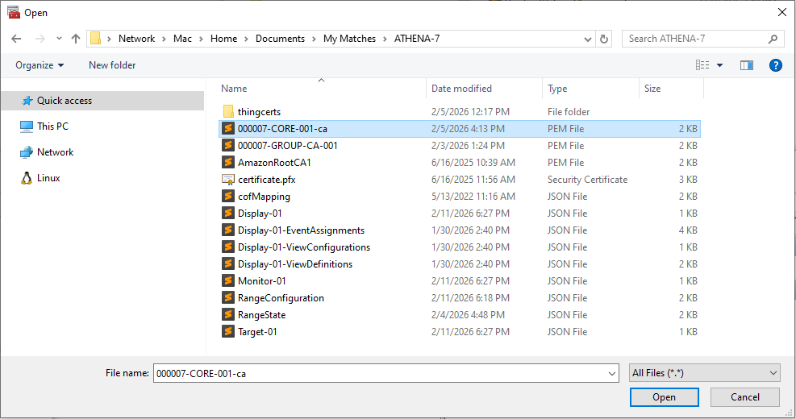Expand the chevron after Documents breadcrumb

(314, 39)
